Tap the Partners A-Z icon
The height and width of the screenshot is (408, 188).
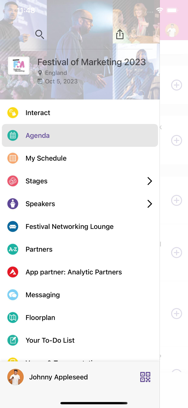(x=12, y=249)
